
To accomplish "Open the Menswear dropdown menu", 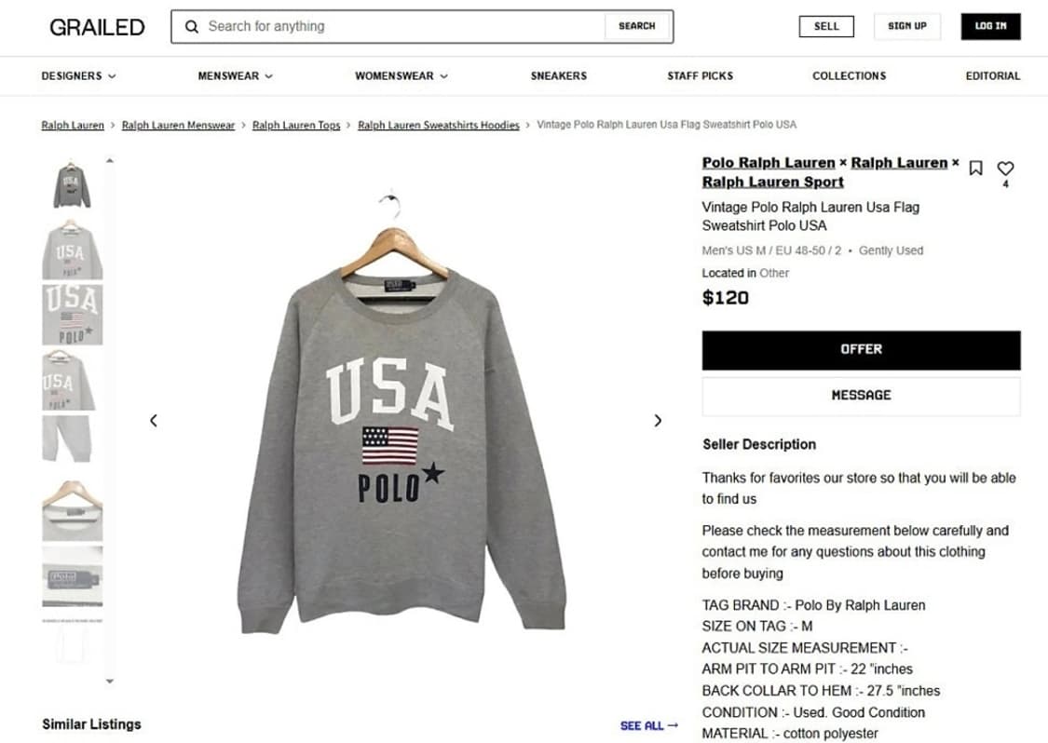I will click(235, 76).
